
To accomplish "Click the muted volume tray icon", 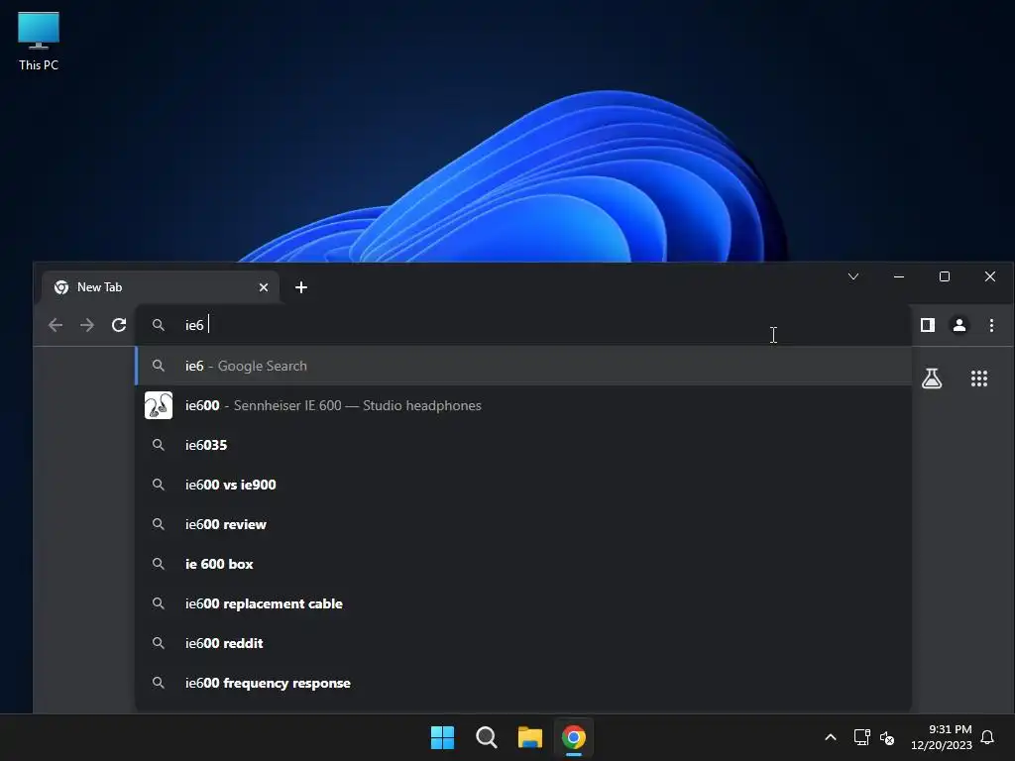I will [x=887, y=737].
